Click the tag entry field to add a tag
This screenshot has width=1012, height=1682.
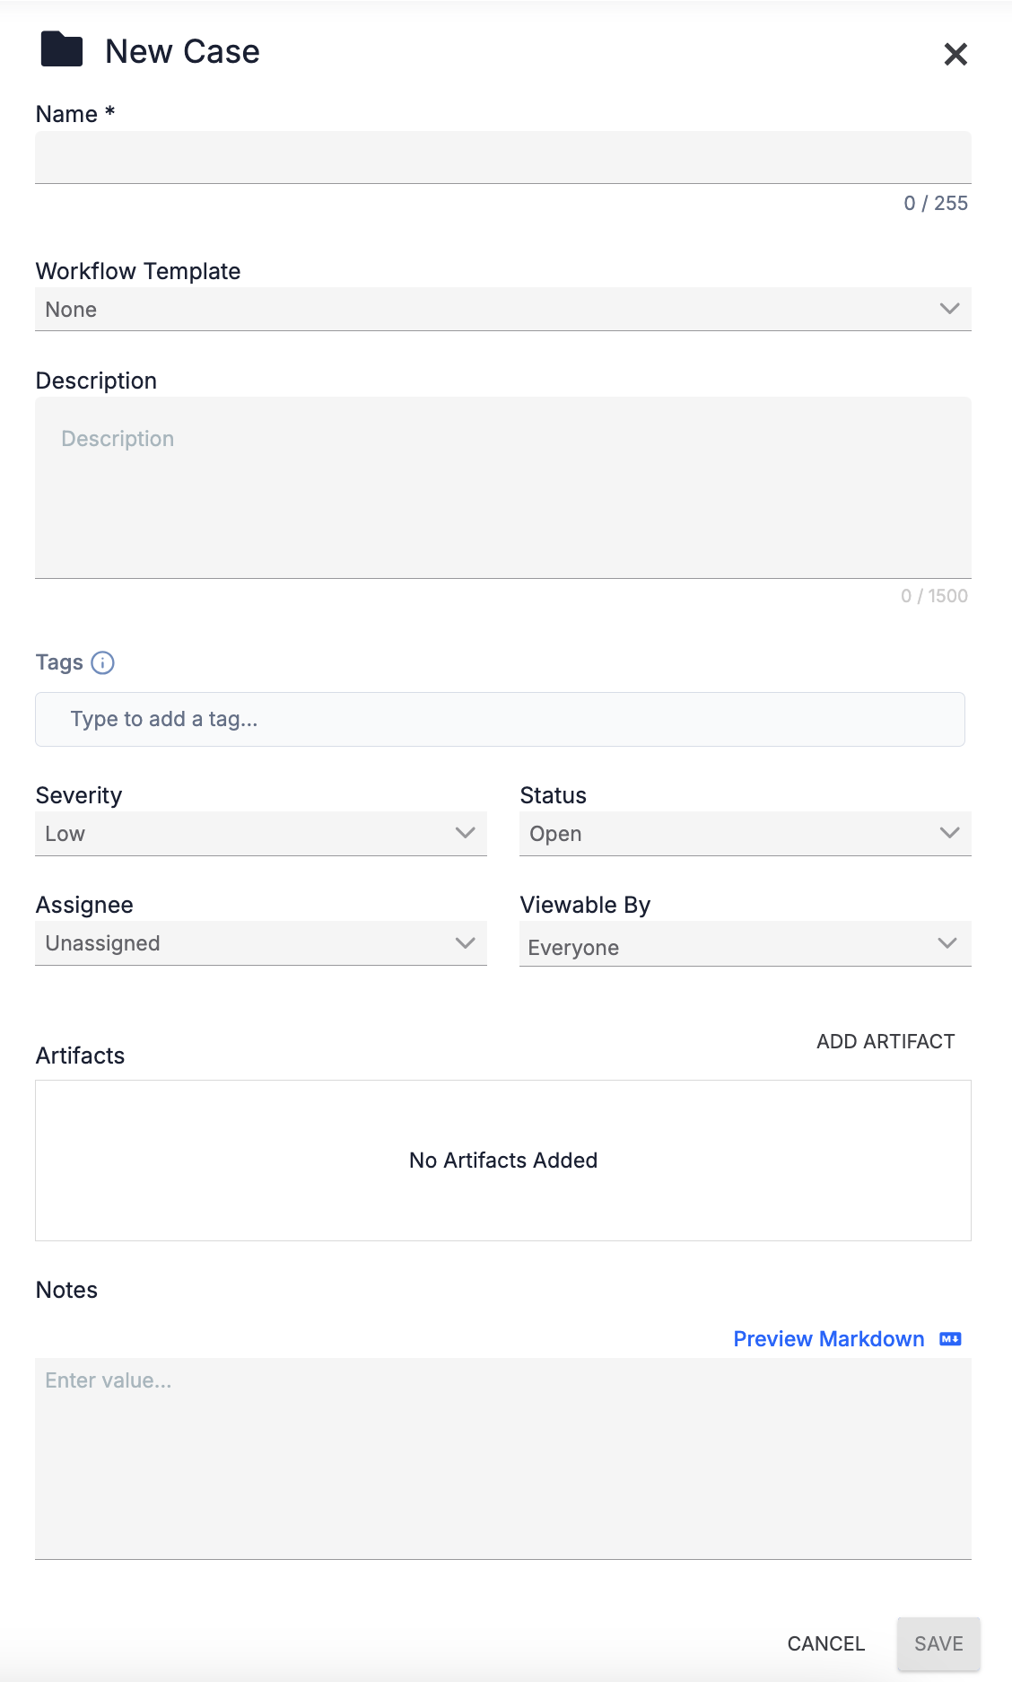point(500,719)
